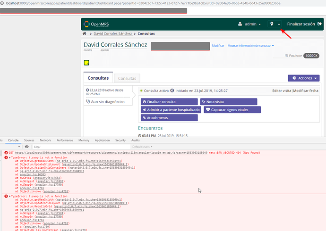The height and width of the screenshot is (231, 326).
Task: Click Modificar fecha link
Action: click(x=306, y=91)
